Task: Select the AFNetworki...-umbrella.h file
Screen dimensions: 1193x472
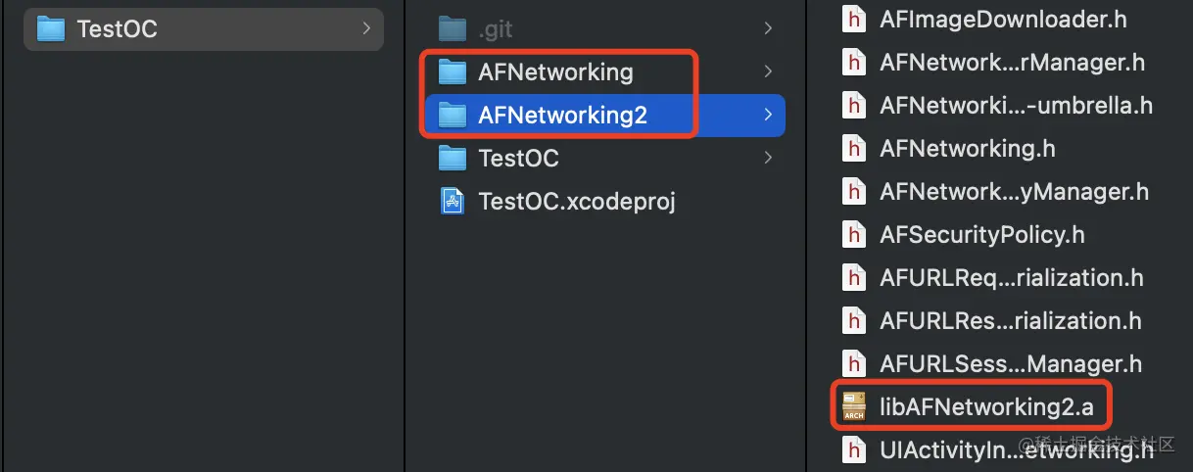Action: click(1016, 106)
